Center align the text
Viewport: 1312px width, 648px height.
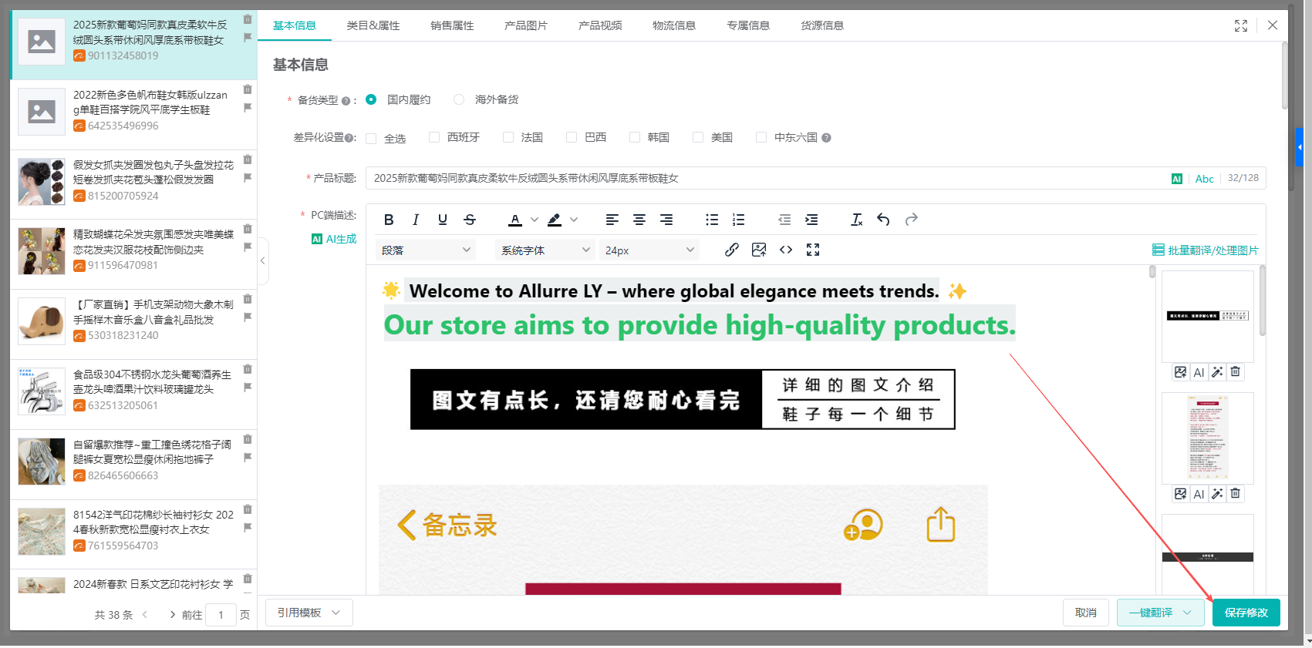(x=639, y=220)
